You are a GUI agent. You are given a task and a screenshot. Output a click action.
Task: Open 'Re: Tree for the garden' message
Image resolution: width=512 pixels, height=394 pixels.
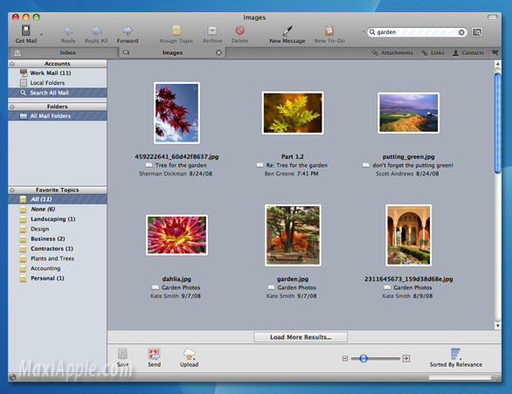(296, 165)
